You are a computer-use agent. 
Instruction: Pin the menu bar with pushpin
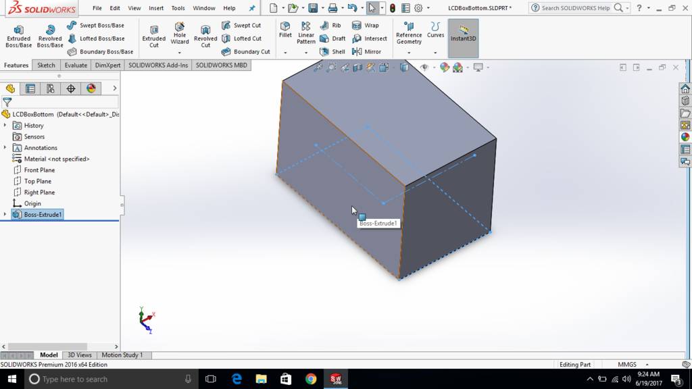(252, 8)
